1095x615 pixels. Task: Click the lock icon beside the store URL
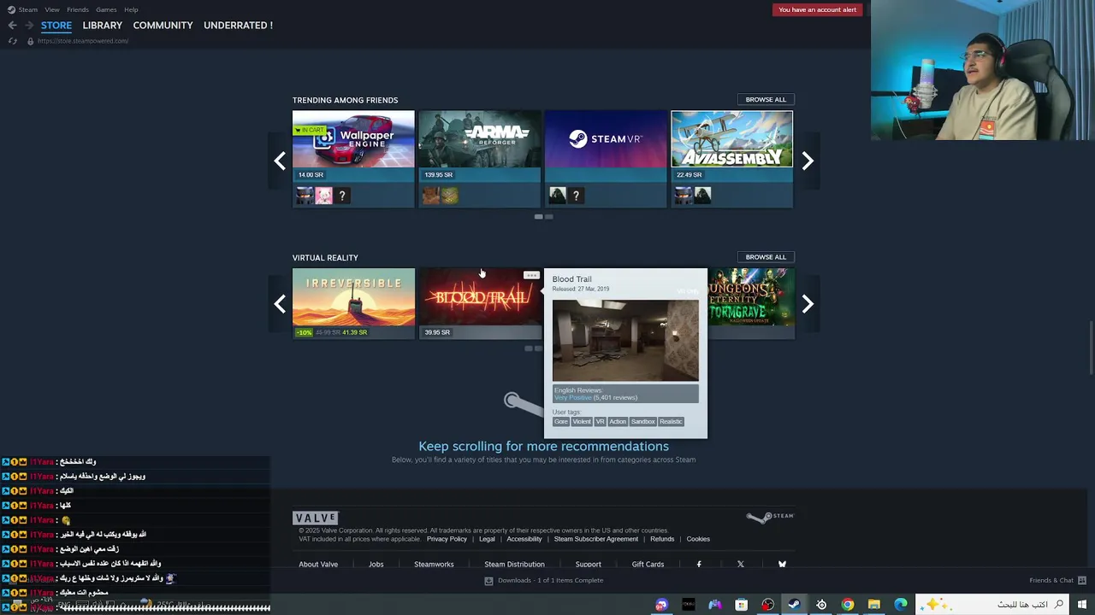[30, 41]
